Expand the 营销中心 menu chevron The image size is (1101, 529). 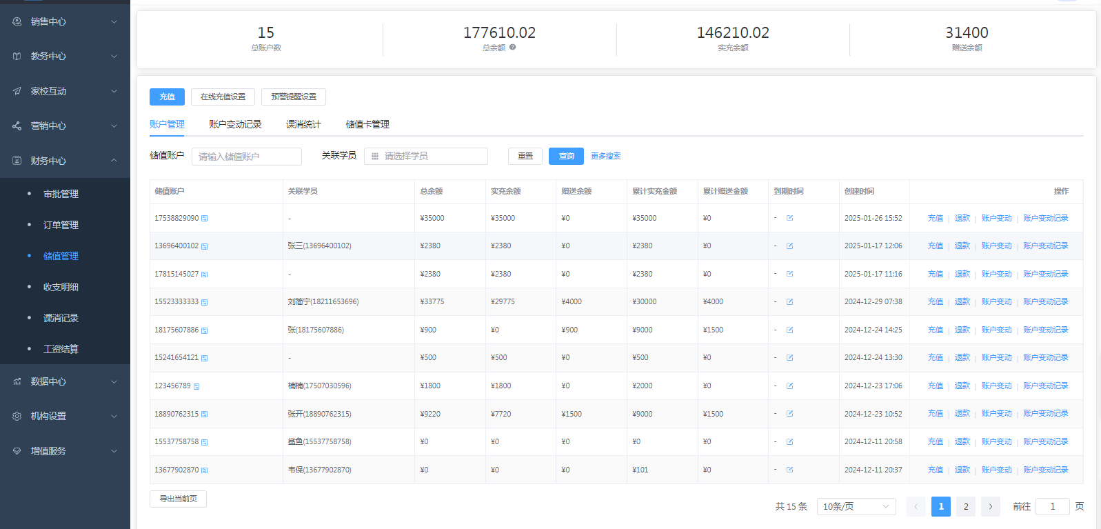tap(114, 126)
